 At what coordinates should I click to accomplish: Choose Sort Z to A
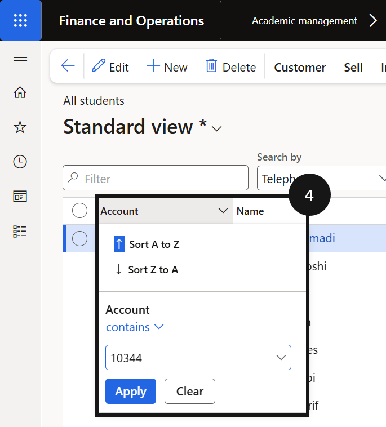coord(147,270)
